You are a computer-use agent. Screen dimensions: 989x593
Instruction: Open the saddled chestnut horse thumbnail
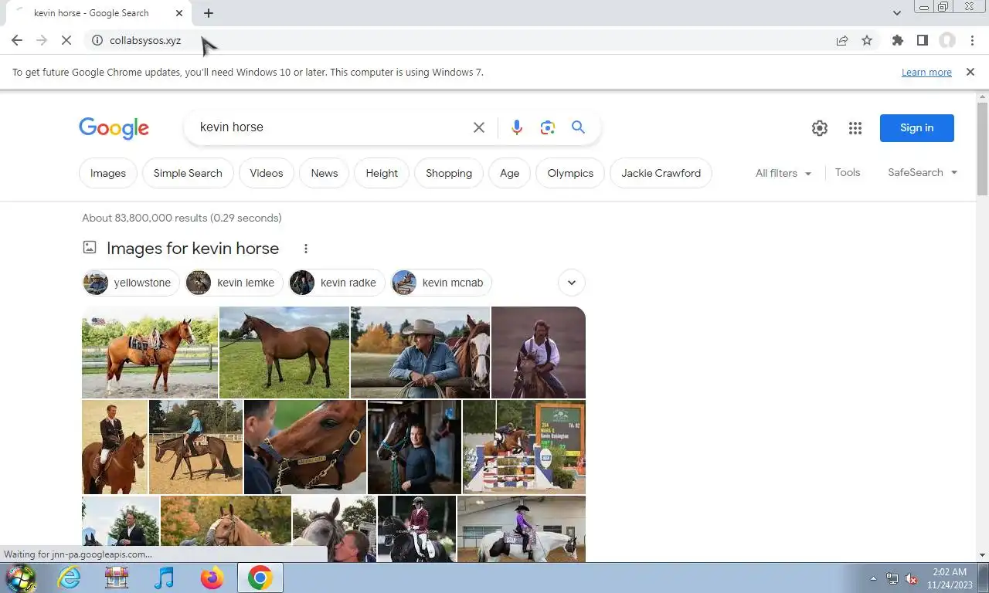pyautogui.click(x=150, y=352)
